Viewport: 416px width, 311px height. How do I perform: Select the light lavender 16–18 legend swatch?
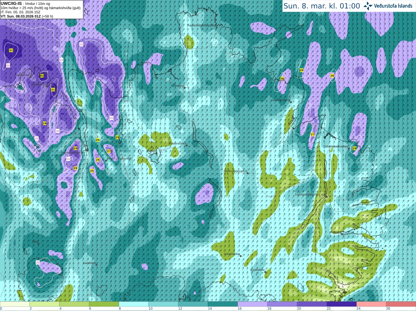253,304
